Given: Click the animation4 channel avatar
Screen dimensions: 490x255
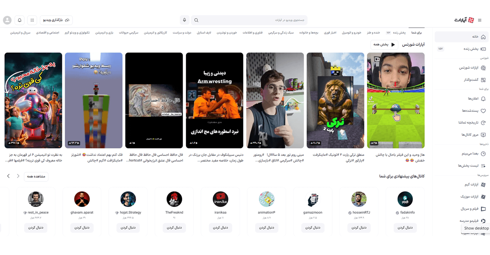Looking at the screenshot, I should tap(267, 199).
